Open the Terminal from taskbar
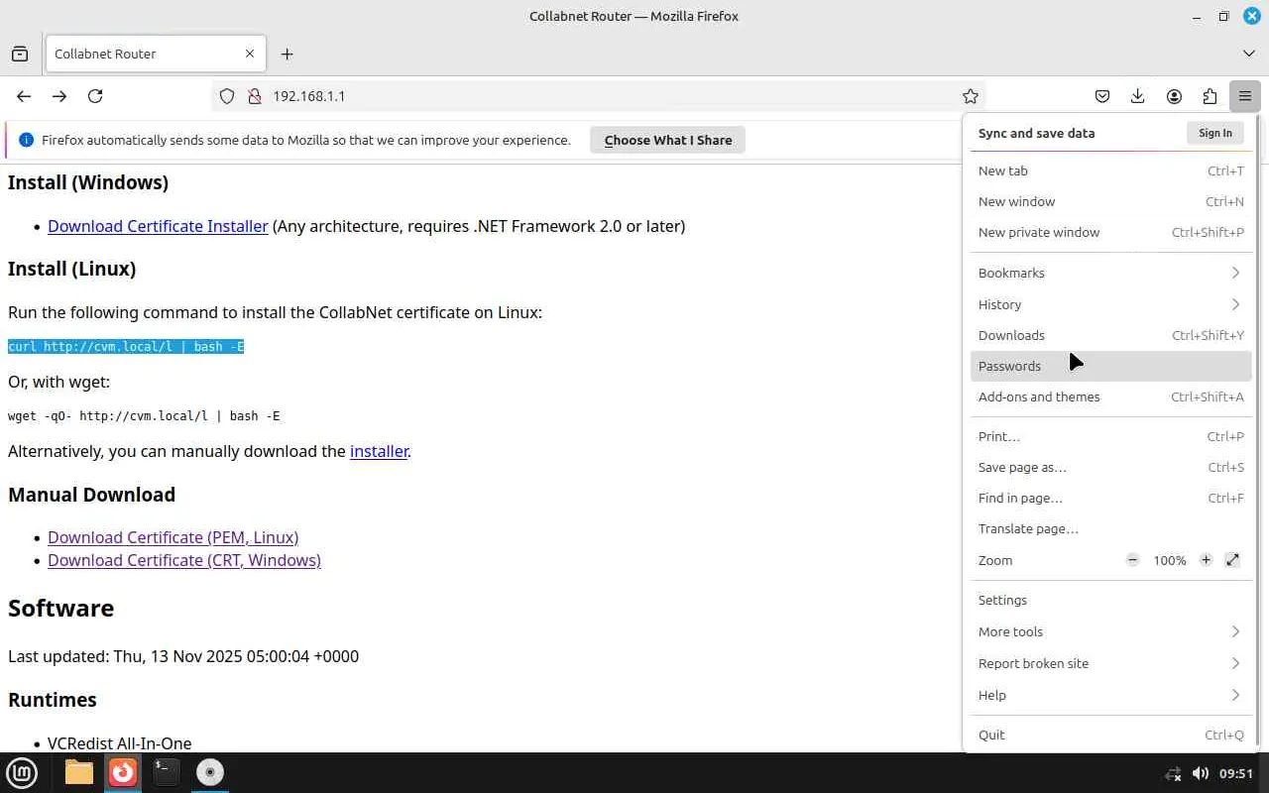 [x=167, y=772]
